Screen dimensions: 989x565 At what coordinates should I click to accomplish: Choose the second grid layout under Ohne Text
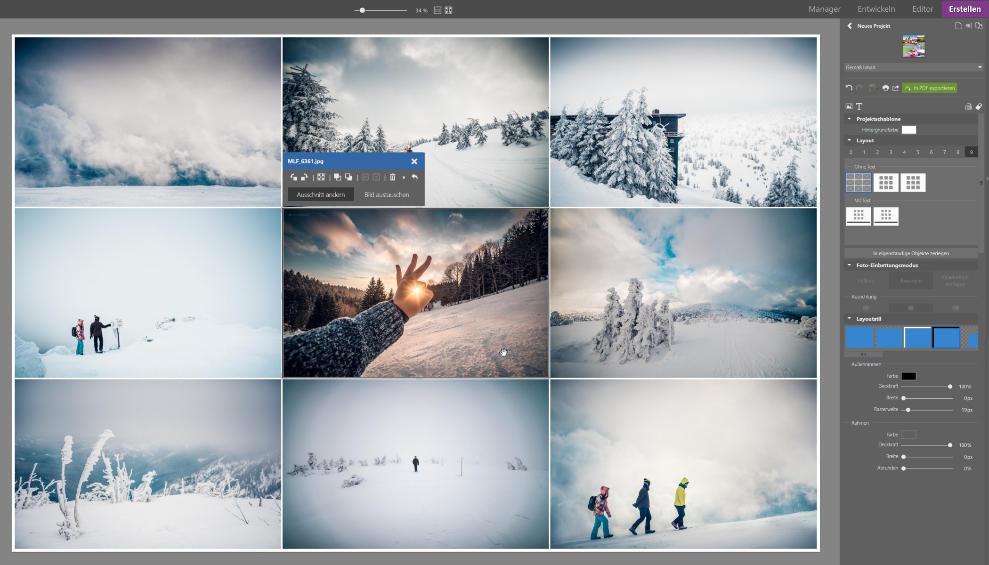pos(885,183)
